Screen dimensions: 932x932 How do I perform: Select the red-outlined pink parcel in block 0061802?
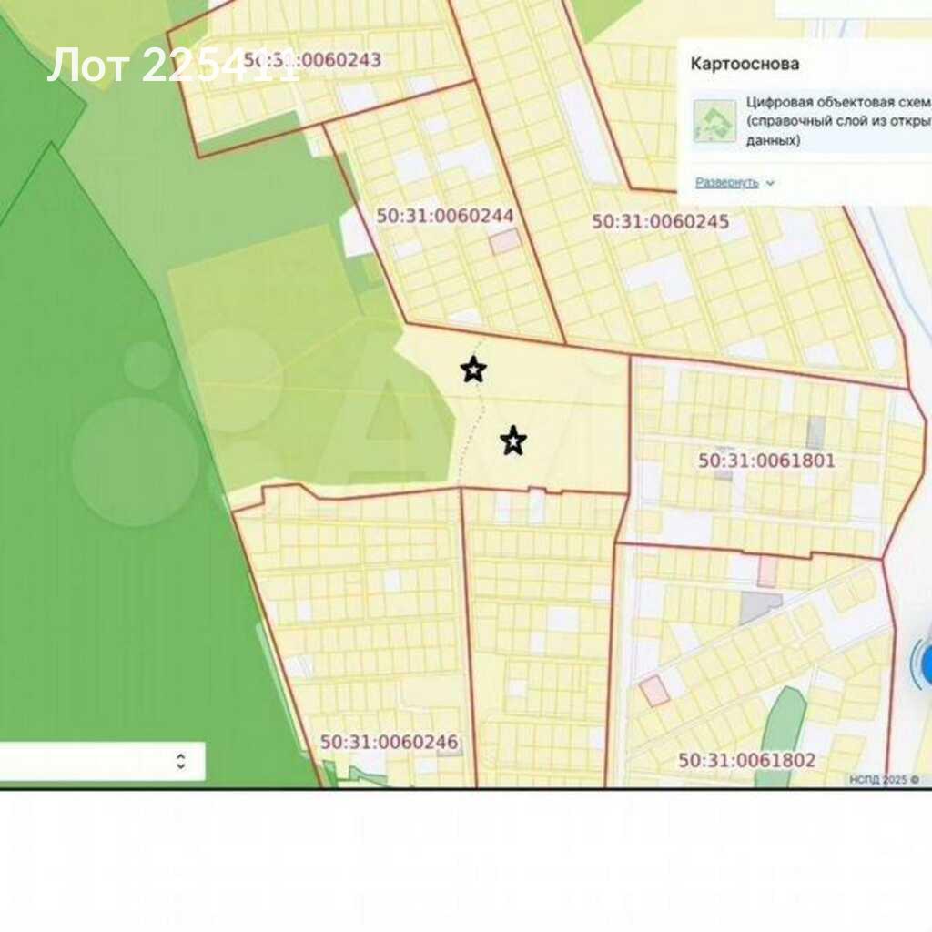pyautogui.click(x=654, y=691)
